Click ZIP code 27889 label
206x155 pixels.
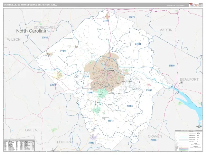click(172, 66)
